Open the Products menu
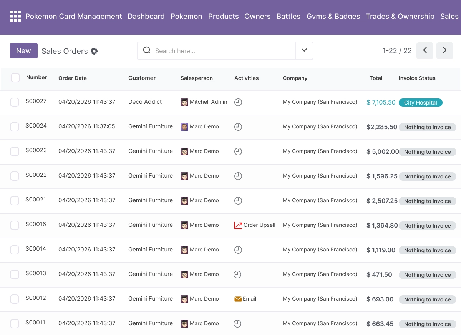The image size is (461, 336). tap(224, 16)
